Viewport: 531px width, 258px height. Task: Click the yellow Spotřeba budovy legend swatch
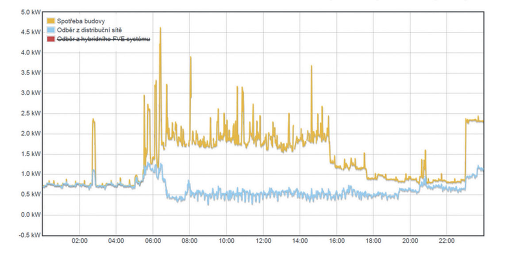point(51,21)
